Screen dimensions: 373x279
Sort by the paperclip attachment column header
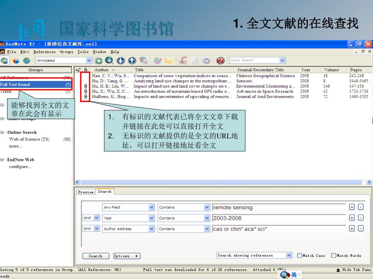[86, 70]
